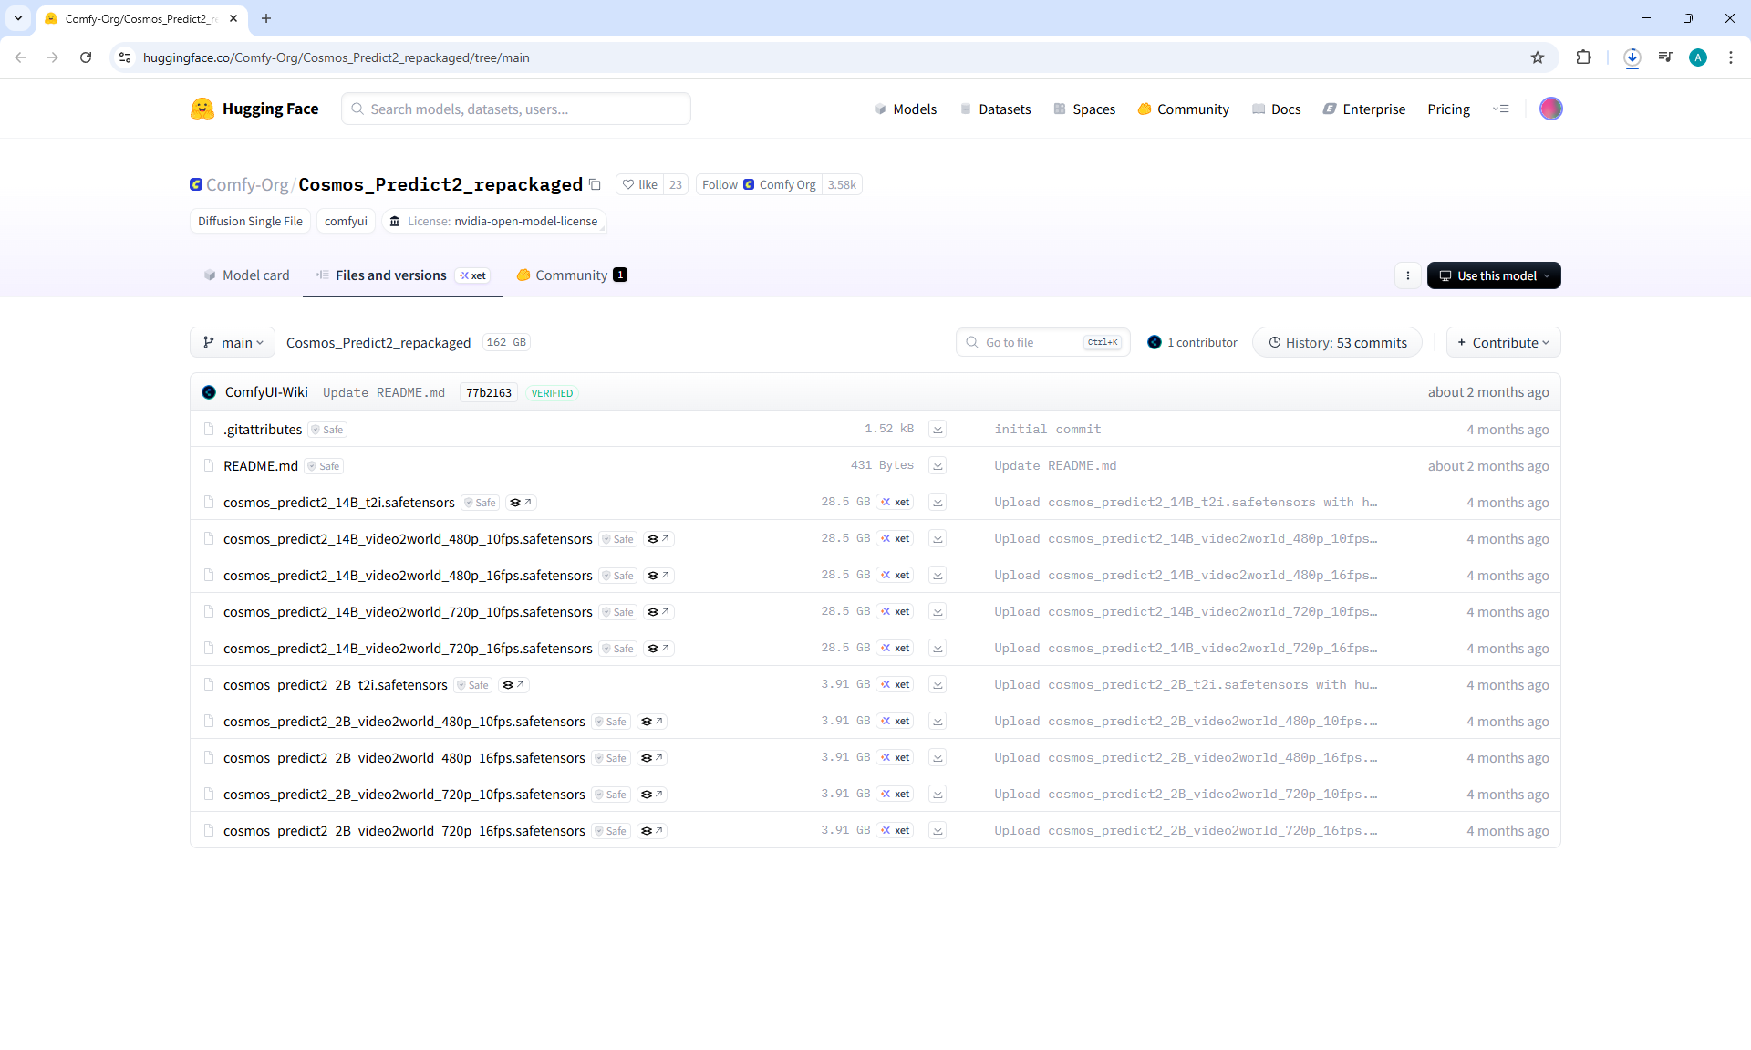Copy the model name to the clipboard
This screenshot has width=1751, height=1050.
(595, 184)
